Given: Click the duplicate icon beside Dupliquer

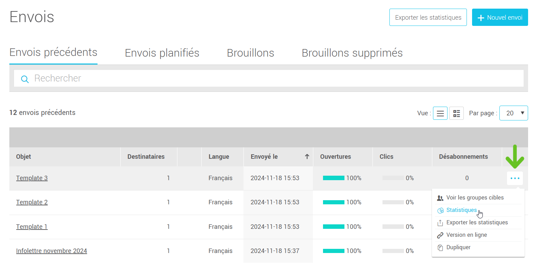Looking at the screenshot, I should [441, 247].
